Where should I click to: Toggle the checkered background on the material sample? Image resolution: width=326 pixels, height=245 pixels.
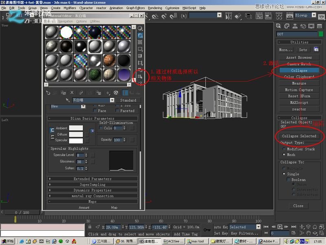point(140,42)
